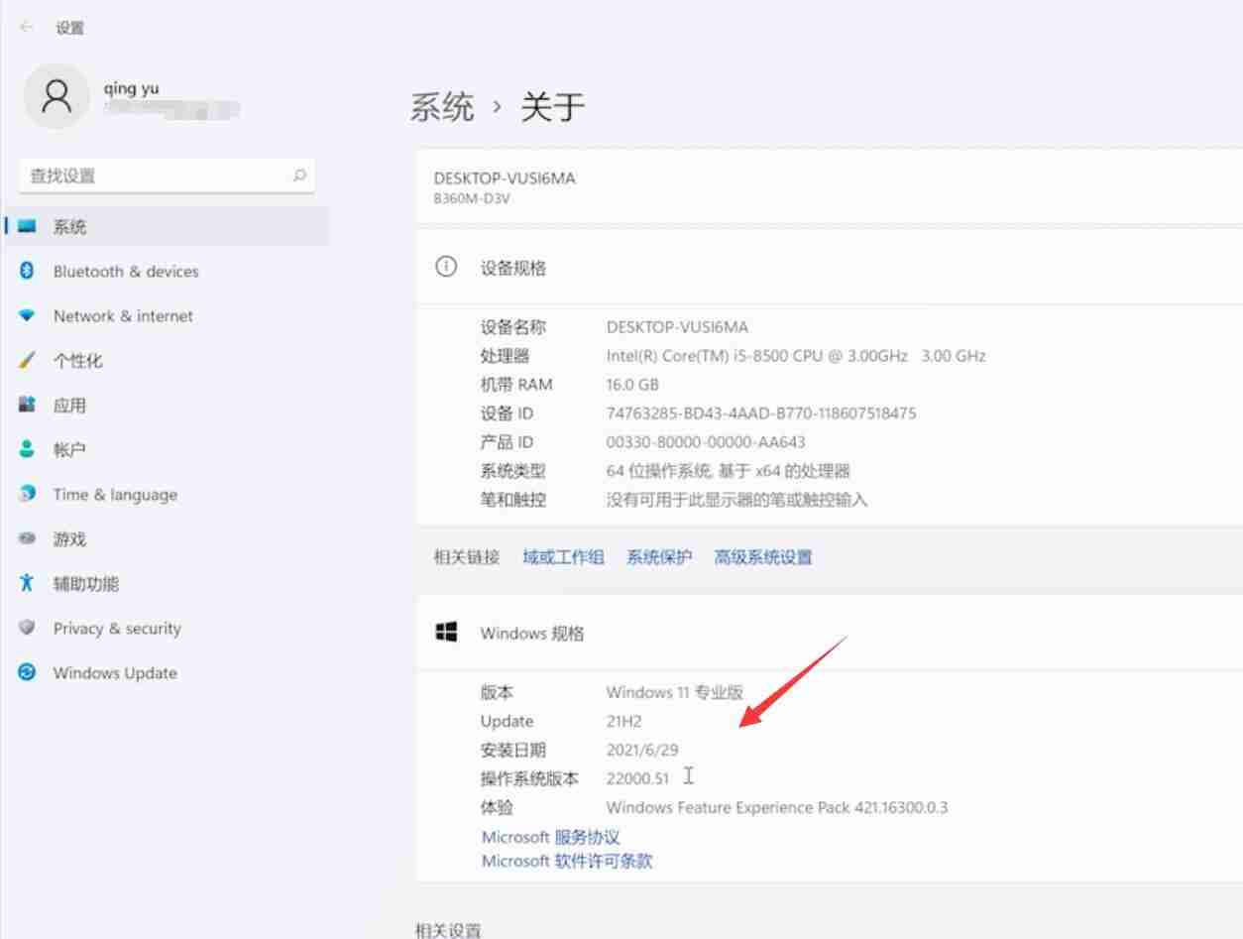Click the Windows logo beside Windows 规格
This screenshot has width=1243, height=939.
click(448, 632)
